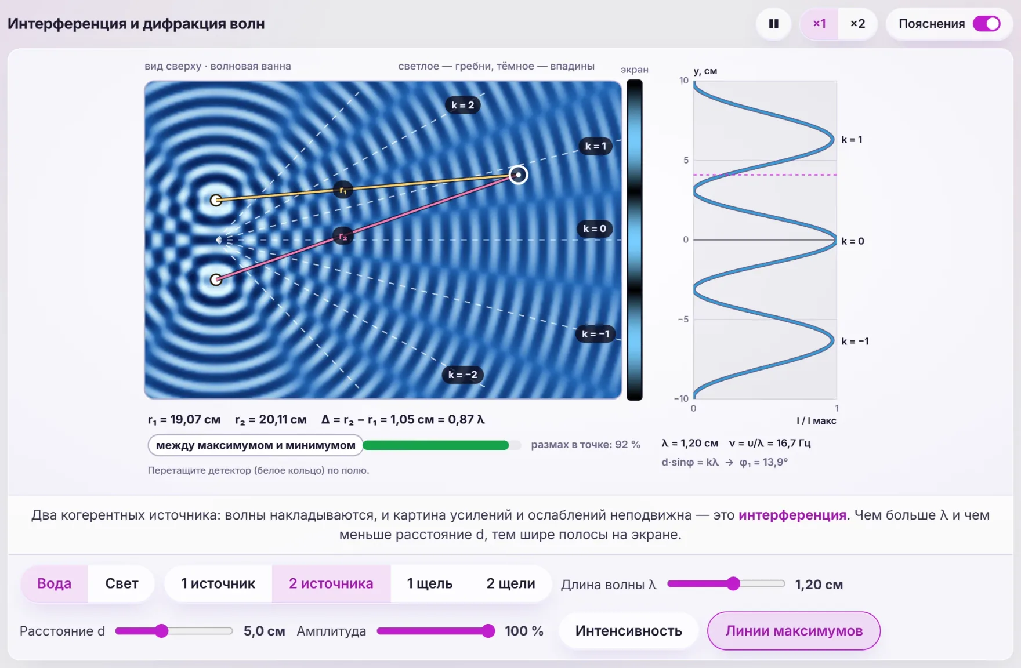The width and height of the screenshot is (1021, 668).
Task: Click the 'вид сверху · волновая ванна' caption
Action: 218,66
